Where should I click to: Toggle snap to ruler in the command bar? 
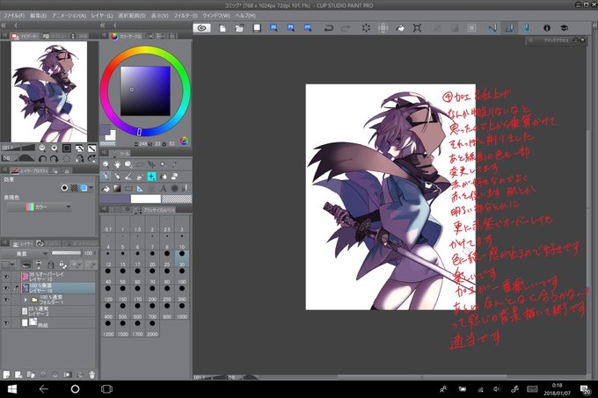pos(492,28)
